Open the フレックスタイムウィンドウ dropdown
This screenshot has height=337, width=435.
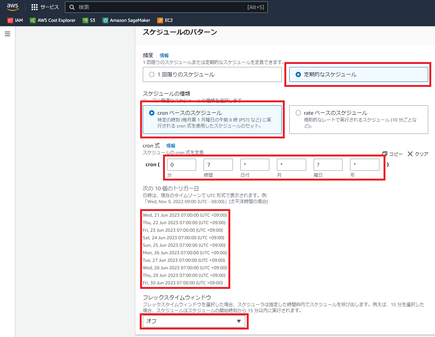(194, 322)
